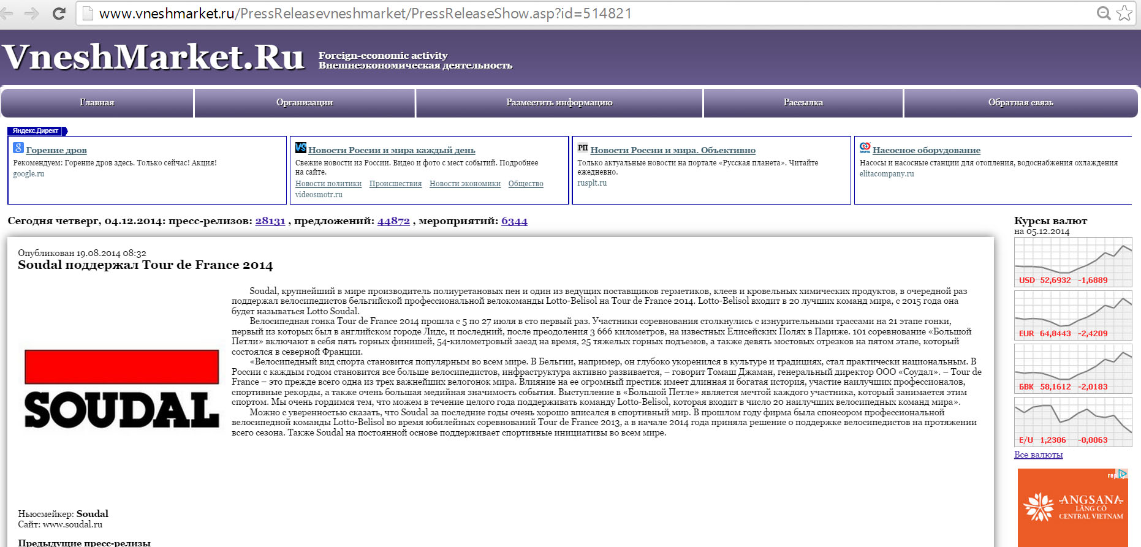Screen dimensions: 1141x547
Task: Click the AdChoices icon on Angsana banner
Action: (x=1123, y=474)
